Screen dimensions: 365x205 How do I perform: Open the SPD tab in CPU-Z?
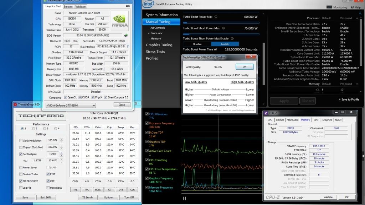point(316,120)
